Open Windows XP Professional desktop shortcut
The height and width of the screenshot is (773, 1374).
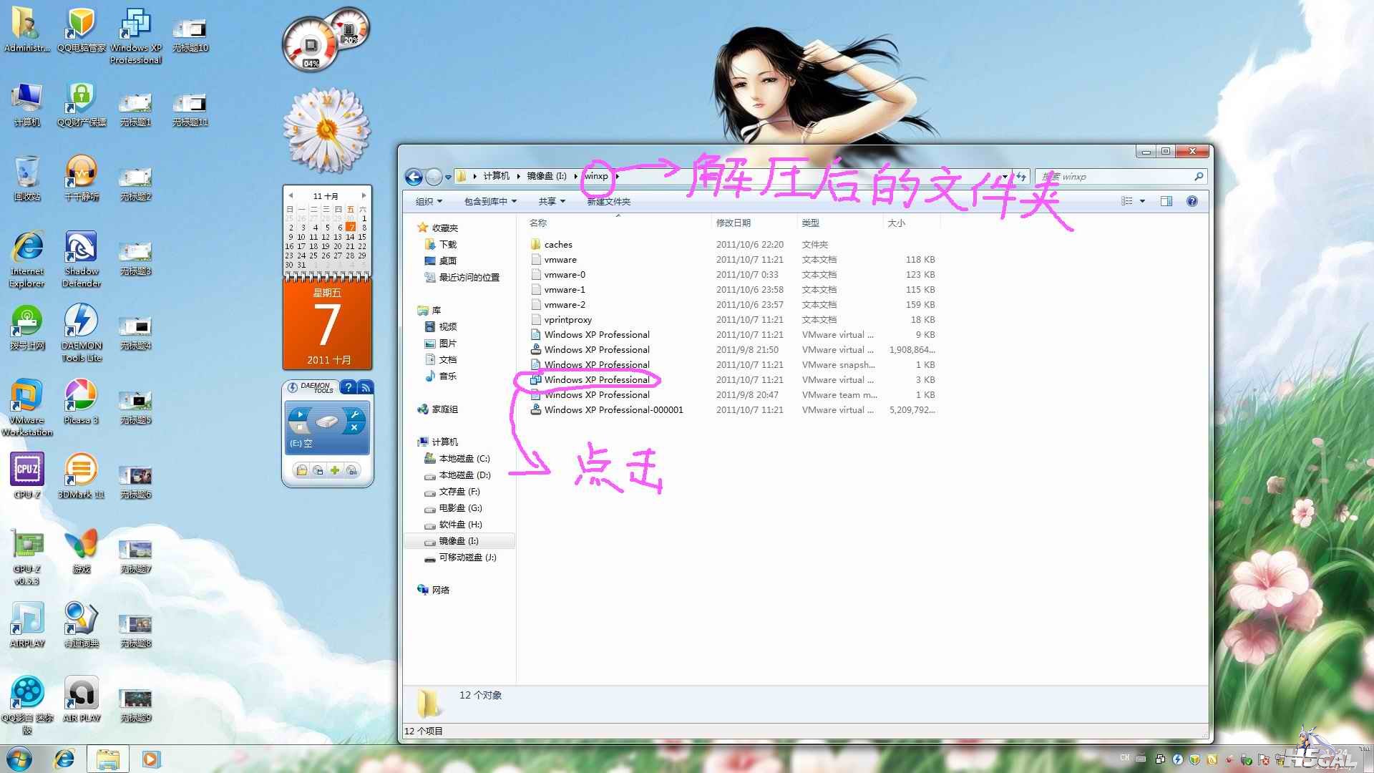coord(135,36)
